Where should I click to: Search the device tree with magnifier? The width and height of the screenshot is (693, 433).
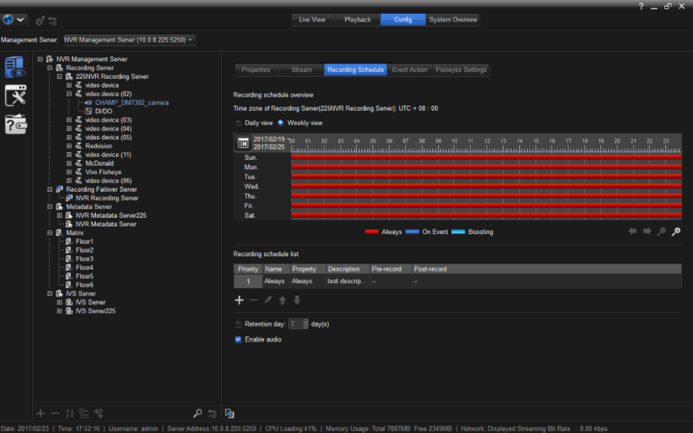click(197, 414)
